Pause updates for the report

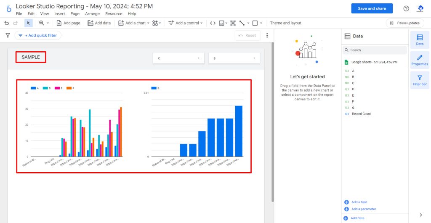pos(404,23)
